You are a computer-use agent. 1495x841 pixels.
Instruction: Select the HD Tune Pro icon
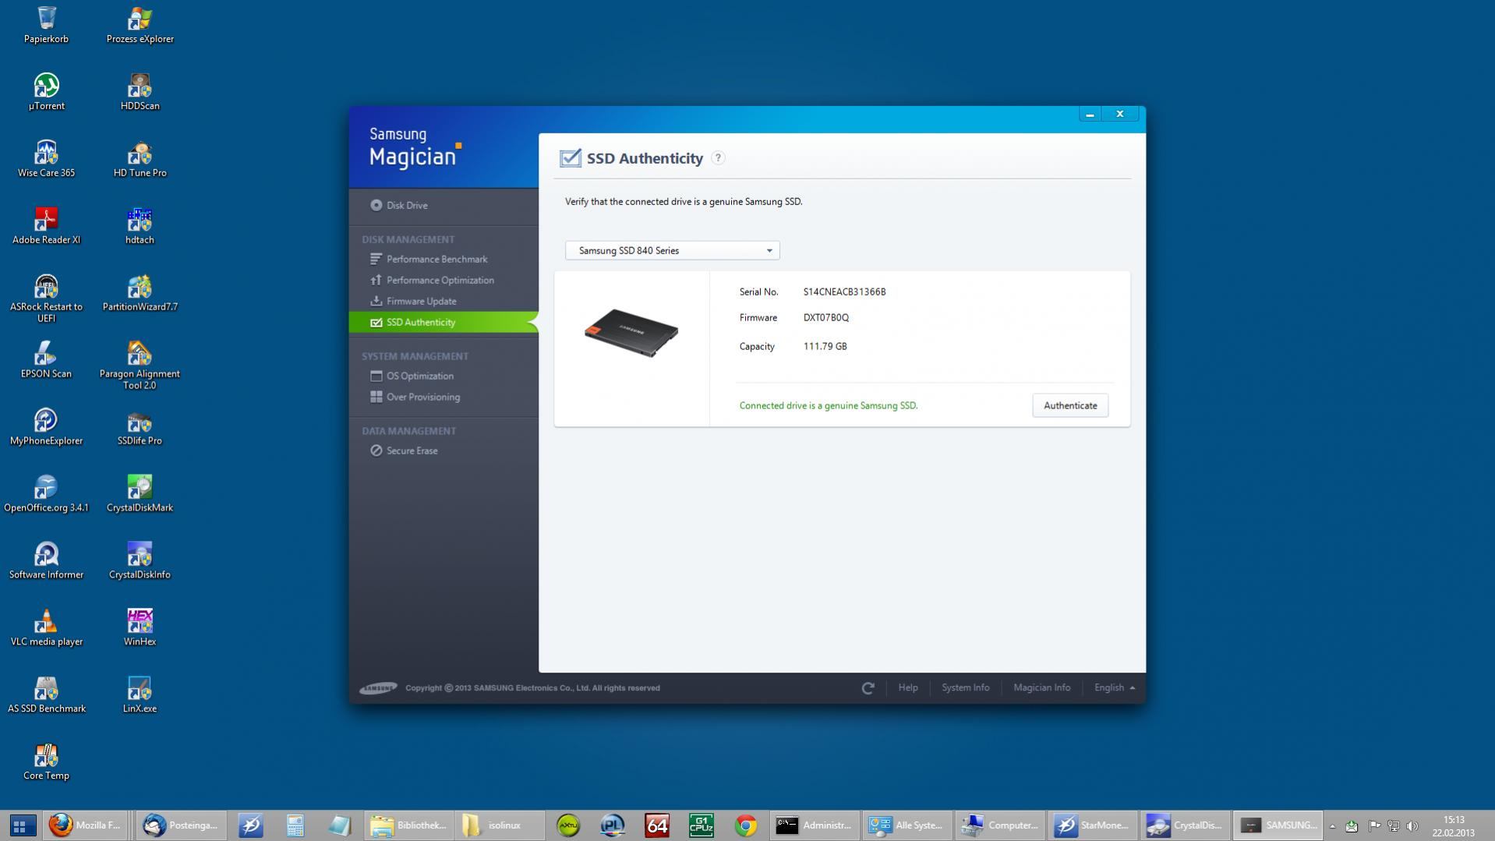coord(140,159)
